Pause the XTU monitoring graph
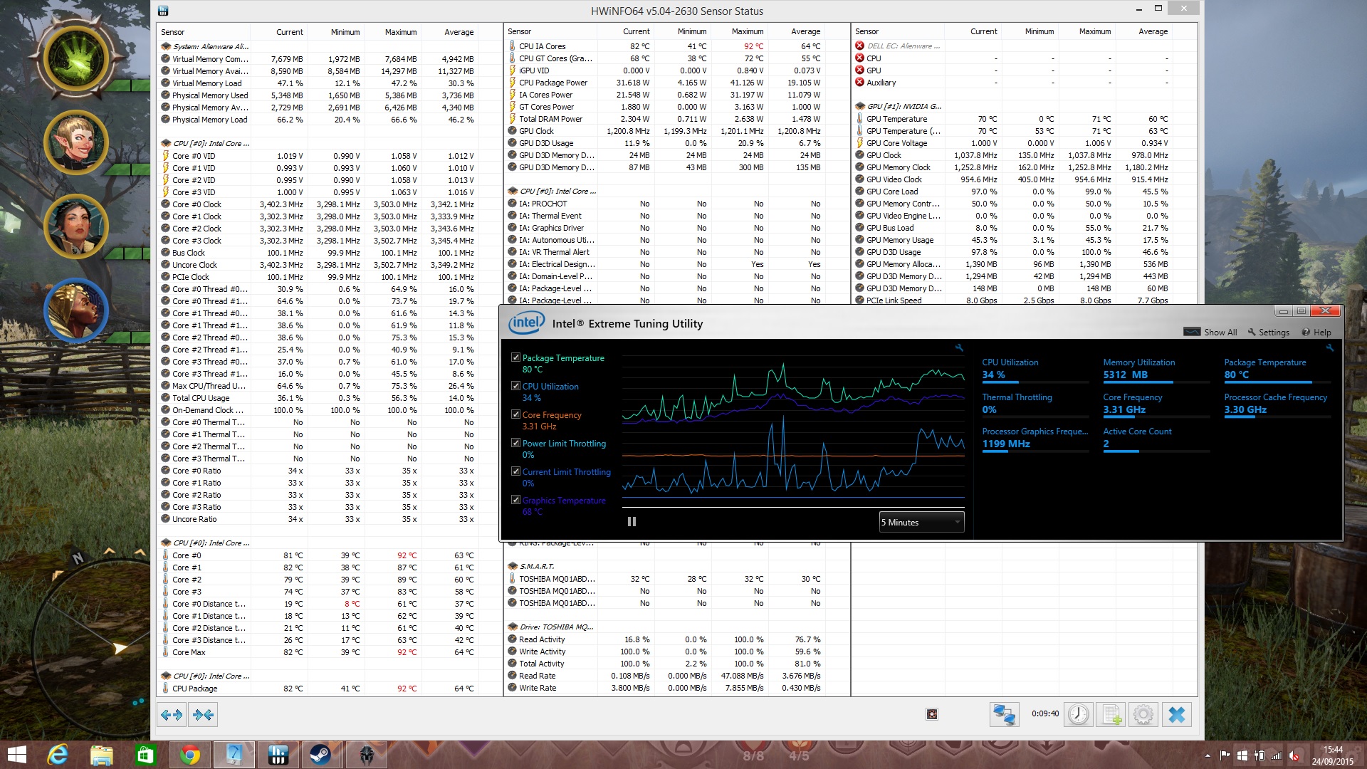Image resolution: width=1367 pixels, height=769 pixels. (632, 521)
